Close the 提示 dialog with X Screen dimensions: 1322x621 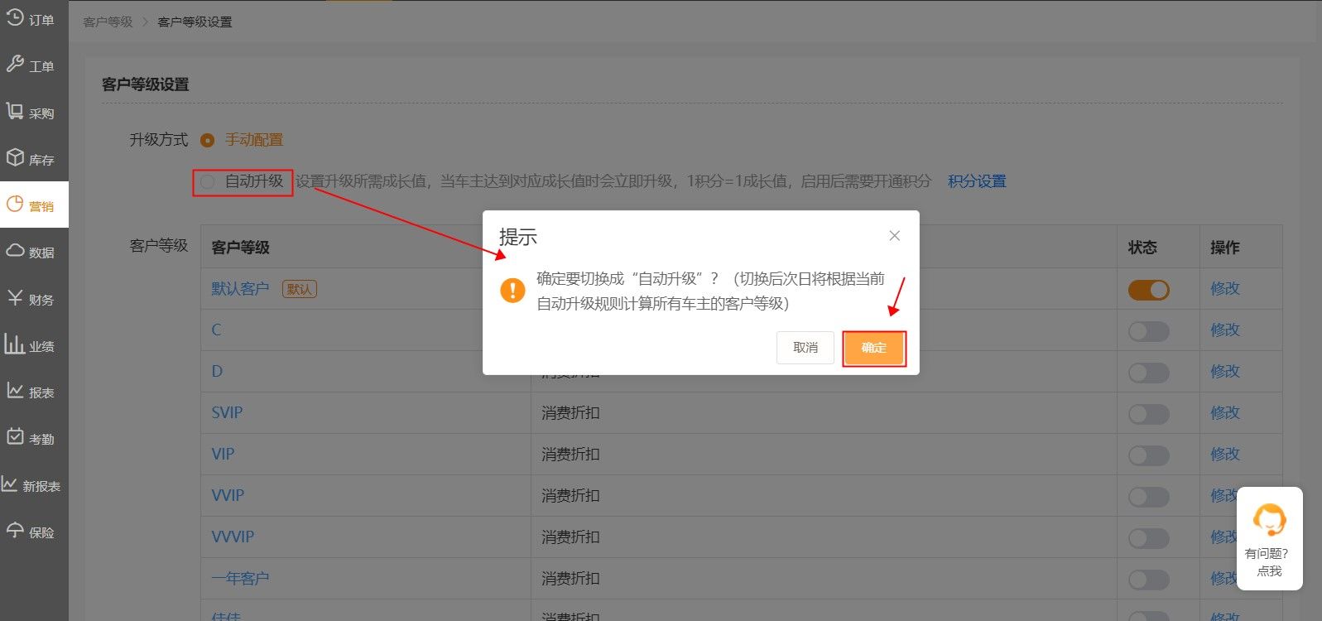(x=894, y=236)
